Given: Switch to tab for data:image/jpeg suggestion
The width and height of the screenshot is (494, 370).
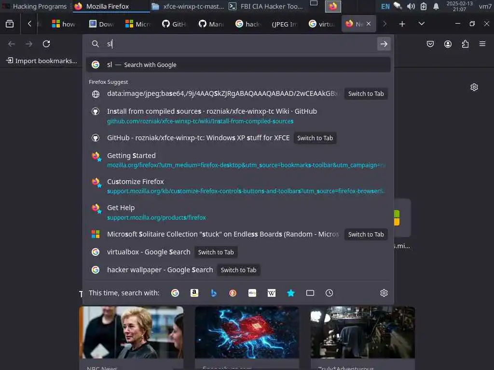Looking at the screenshot, I should tap(366, 94).
